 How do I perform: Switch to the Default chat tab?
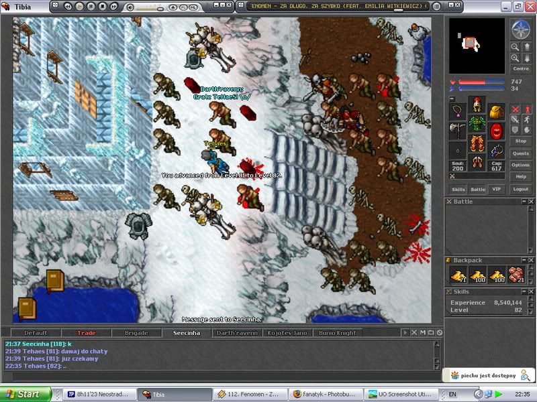pos(36,333)
